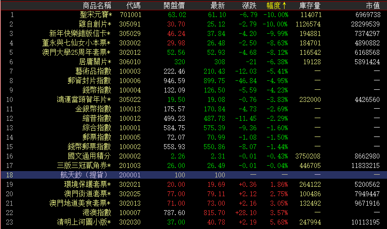The height and width of the screenshot is (229, 387).
Task: Click code 200002
Action: pos(130,156)
